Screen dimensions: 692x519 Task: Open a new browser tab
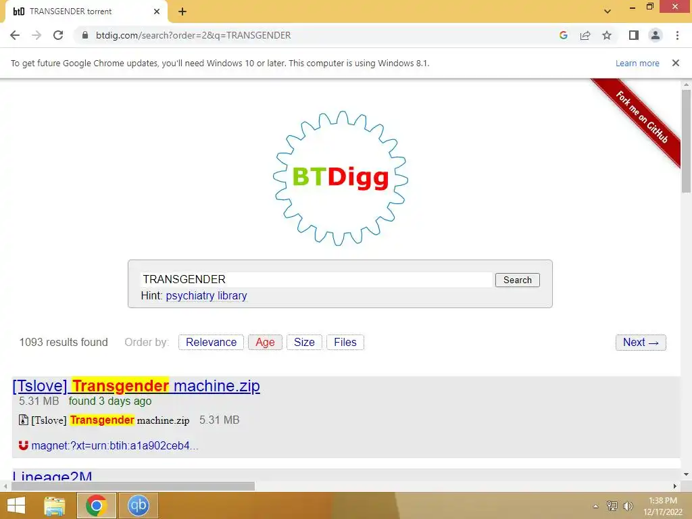tap(182, 11)
